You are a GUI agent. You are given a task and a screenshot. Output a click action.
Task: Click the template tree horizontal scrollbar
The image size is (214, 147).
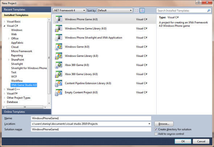tap(25, 107)
